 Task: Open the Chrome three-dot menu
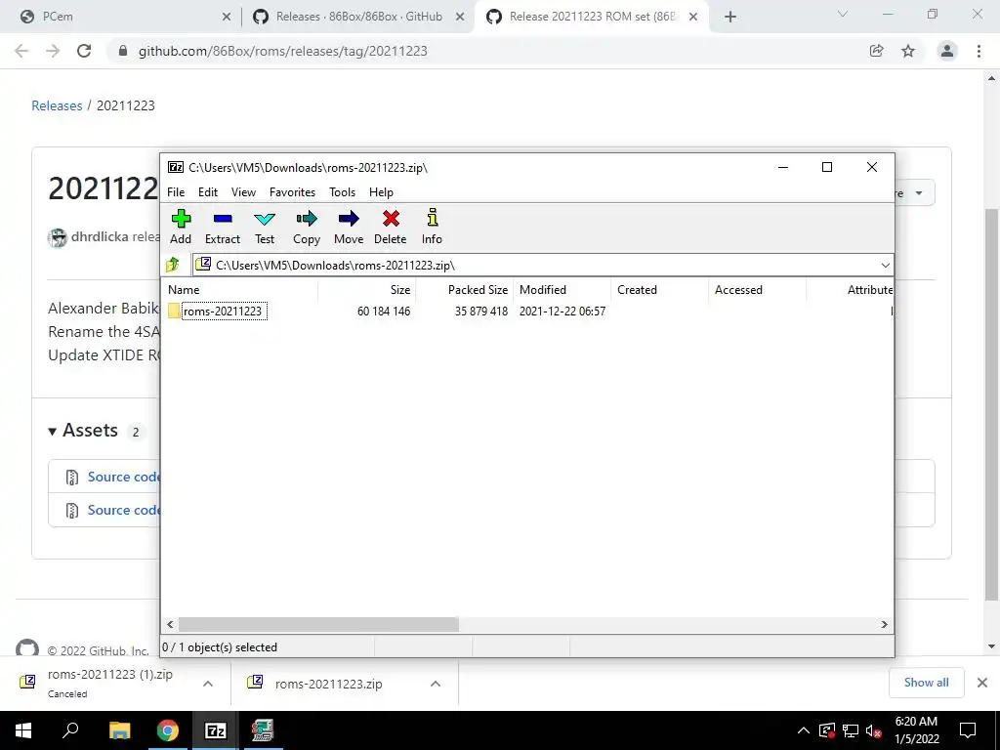coord(979,51)
